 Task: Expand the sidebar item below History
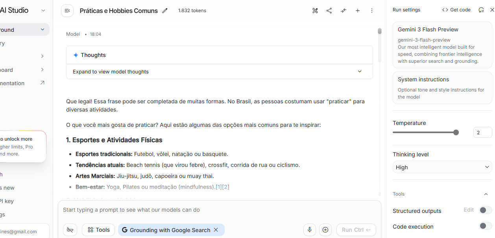click(42, 56)
